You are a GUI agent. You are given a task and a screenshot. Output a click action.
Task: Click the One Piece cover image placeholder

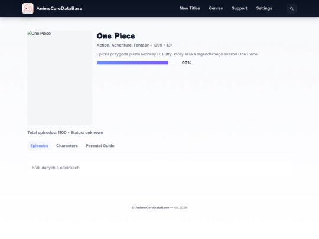pyautogui.click(x=60, y=78)
